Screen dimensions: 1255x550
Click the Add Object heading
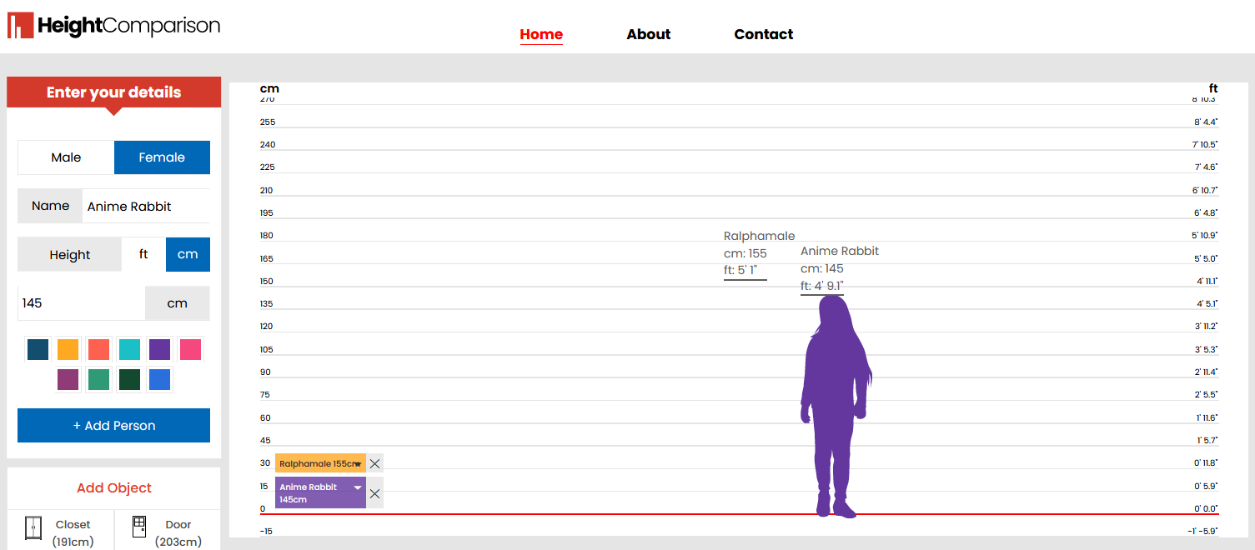[x=114, y=488]
